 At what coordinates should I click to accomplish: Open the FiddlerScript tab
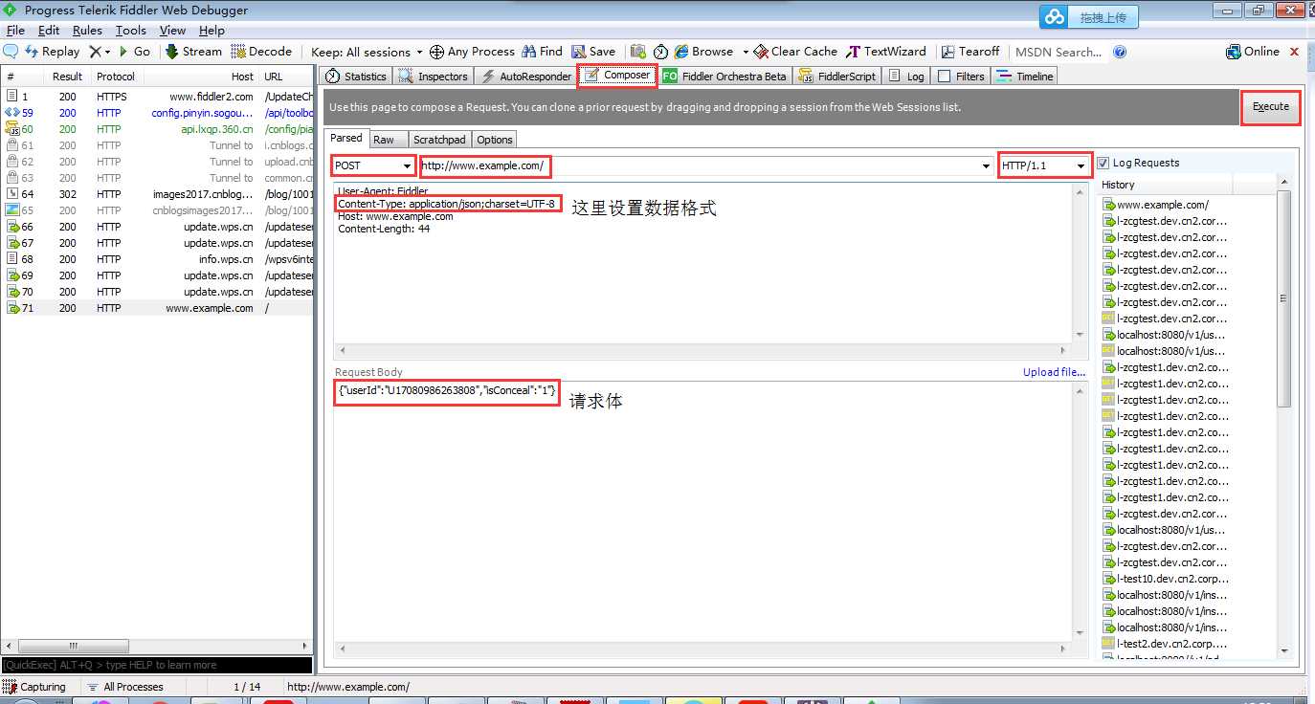coord(837,77)
